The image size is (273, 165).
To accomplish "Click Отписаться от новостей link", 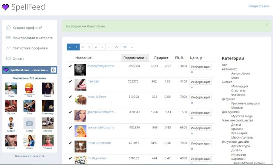I will click(30, 156).
